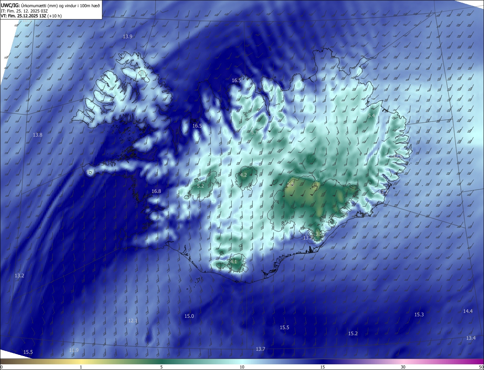The width and height of the screenshot is (484, 370).
Task: Select the 13.8 value label
Action: [x=37, y=135]
